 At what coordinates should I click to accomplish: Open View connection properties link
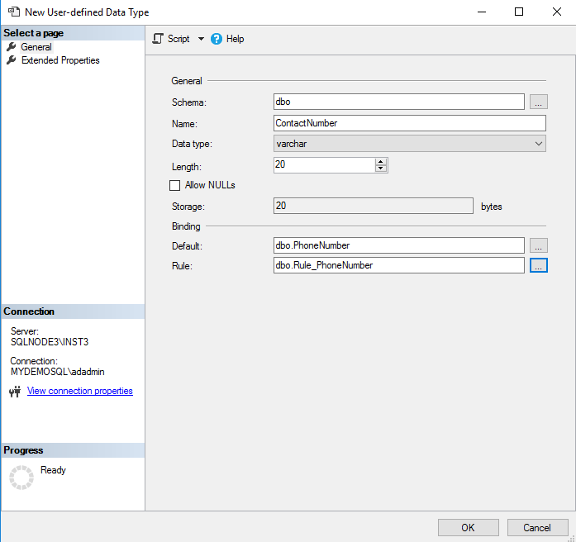[80, 391]
